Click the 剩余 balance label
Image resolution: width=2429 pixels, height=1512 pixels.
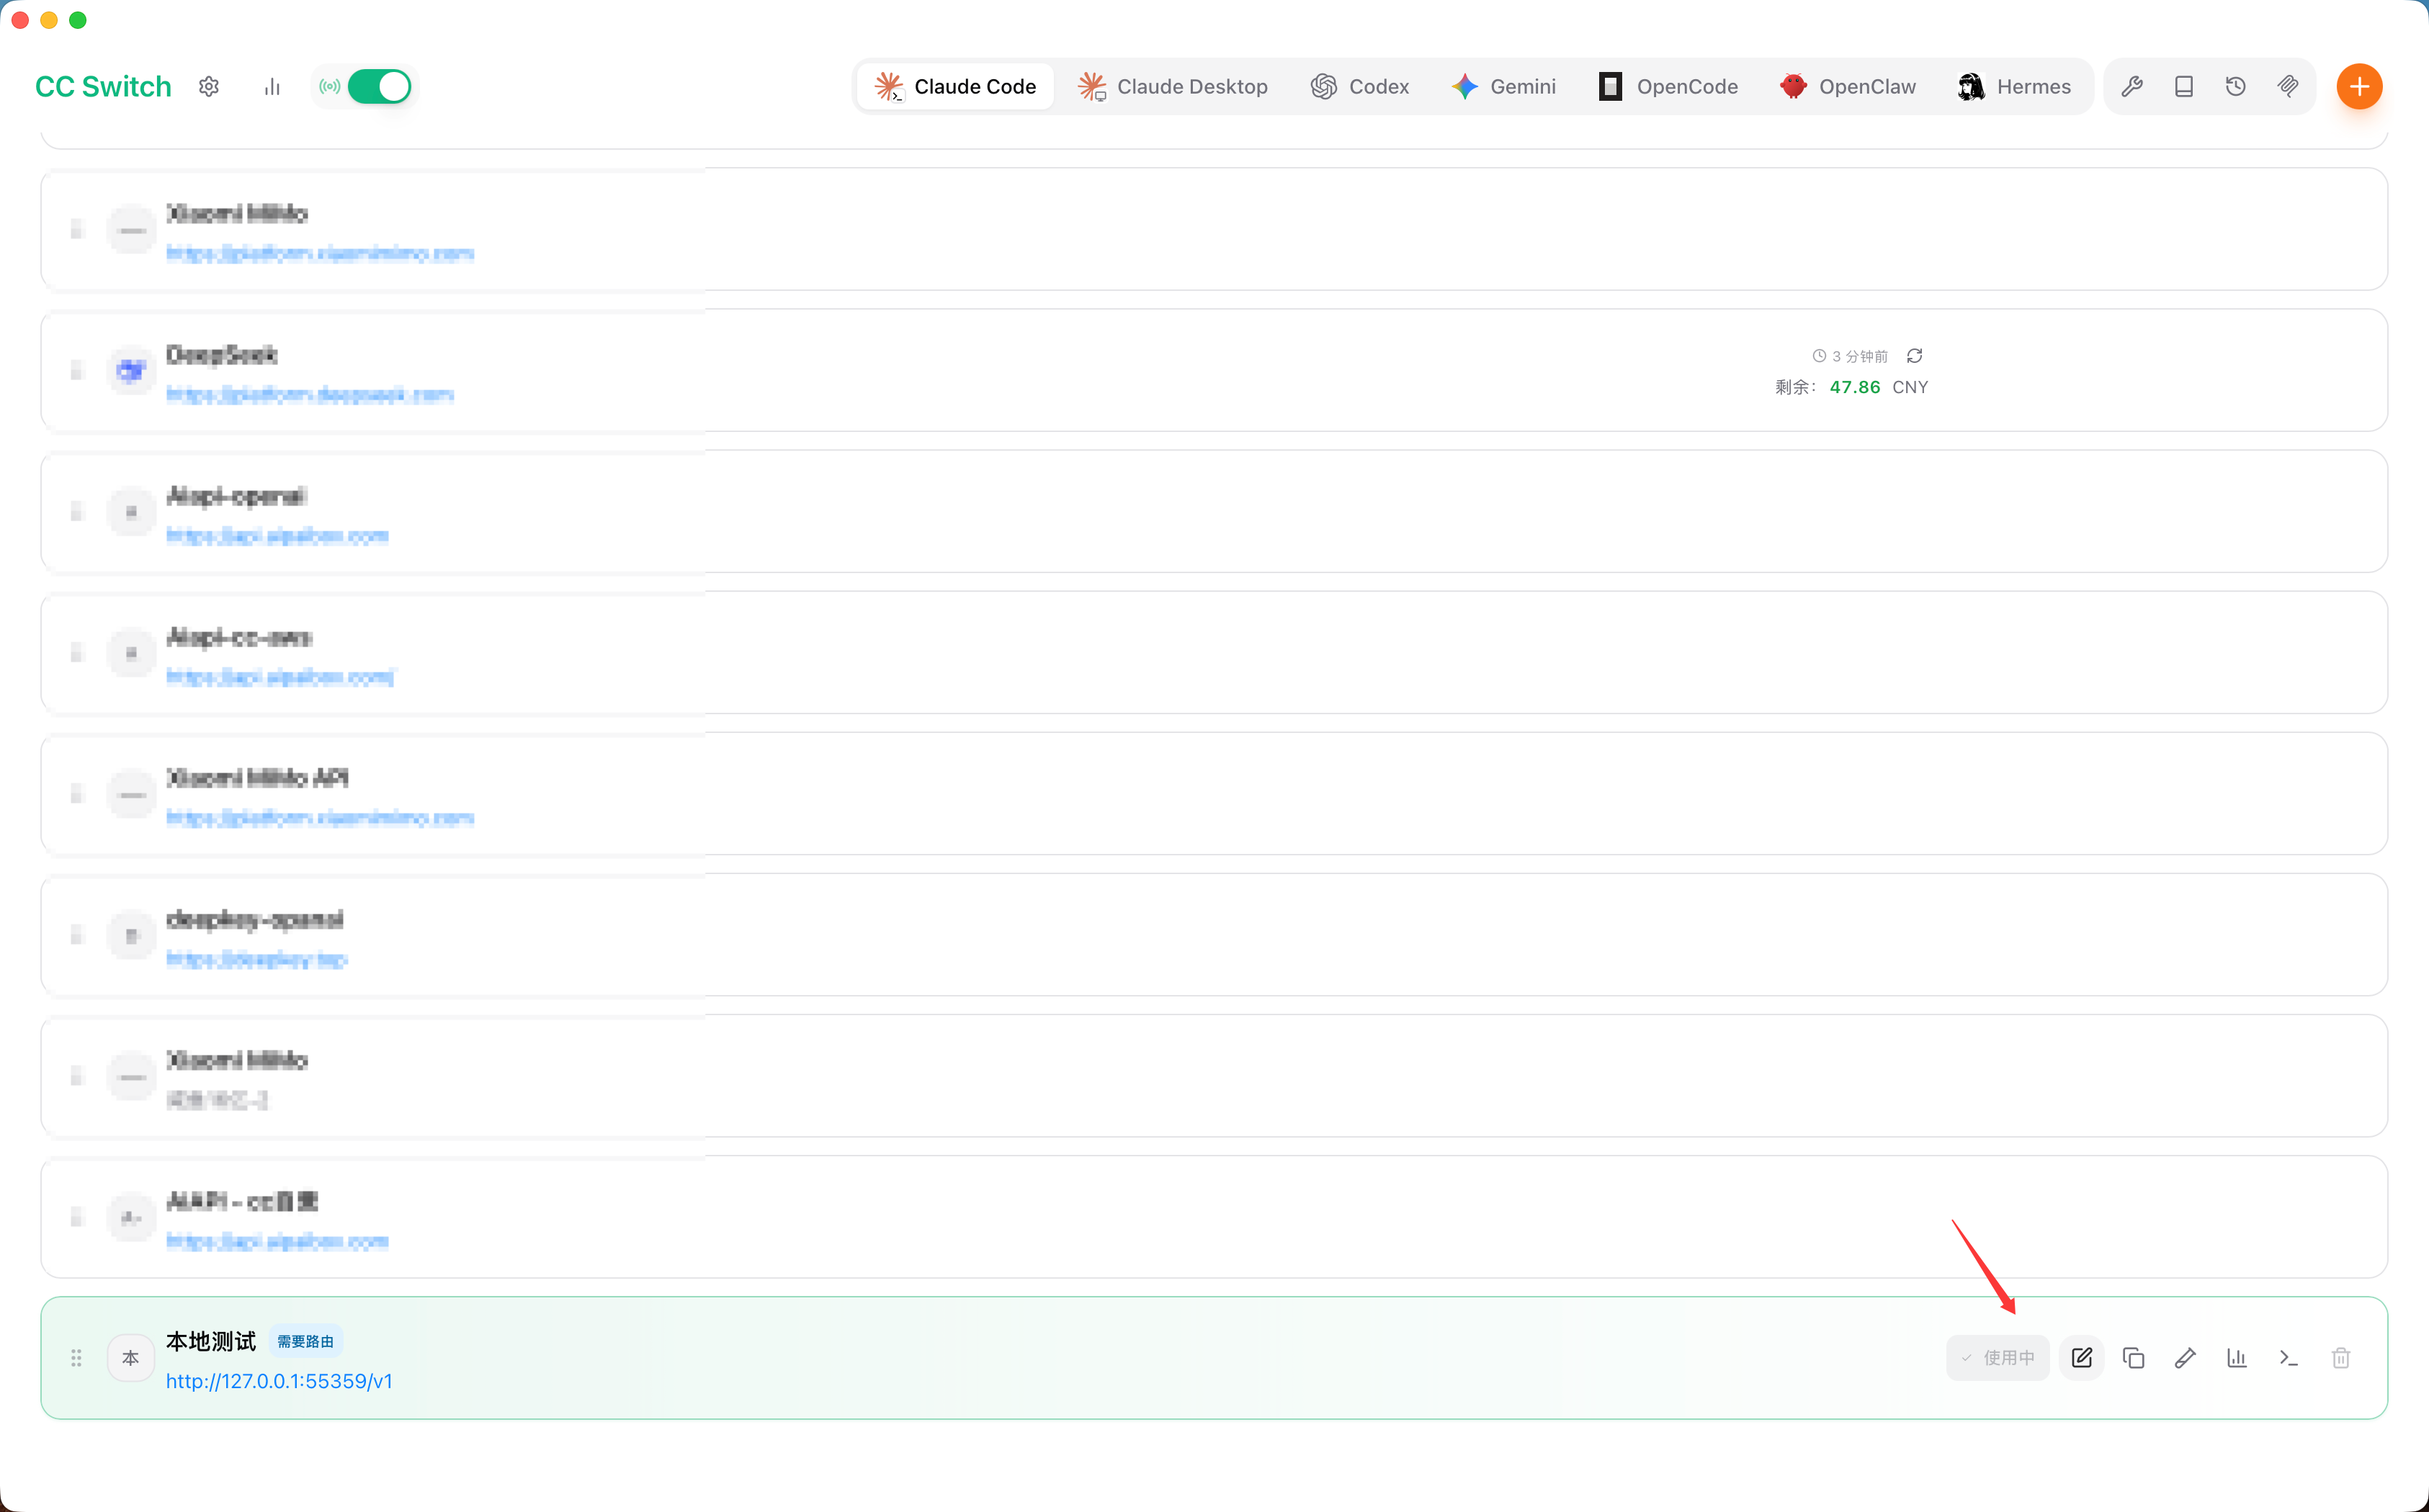tap(1797, 387)
